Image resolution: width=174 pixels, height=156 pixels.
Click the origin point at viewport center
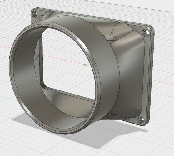click(85, 65)
